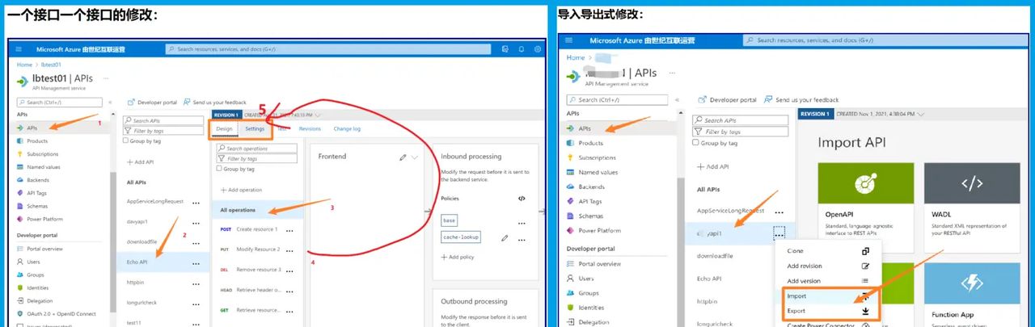Switch to the Settings tab
1035x327 pixels.
(x=255, y=128)
